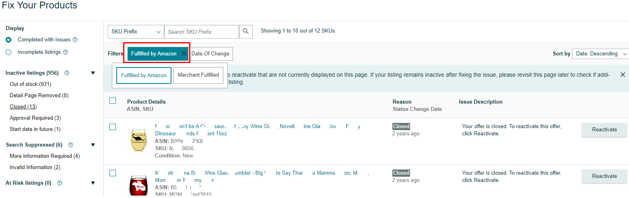The image size is (629, 198).
Task: Reactivate the Mama Bear wine glass offer
Action: (604, 176)
